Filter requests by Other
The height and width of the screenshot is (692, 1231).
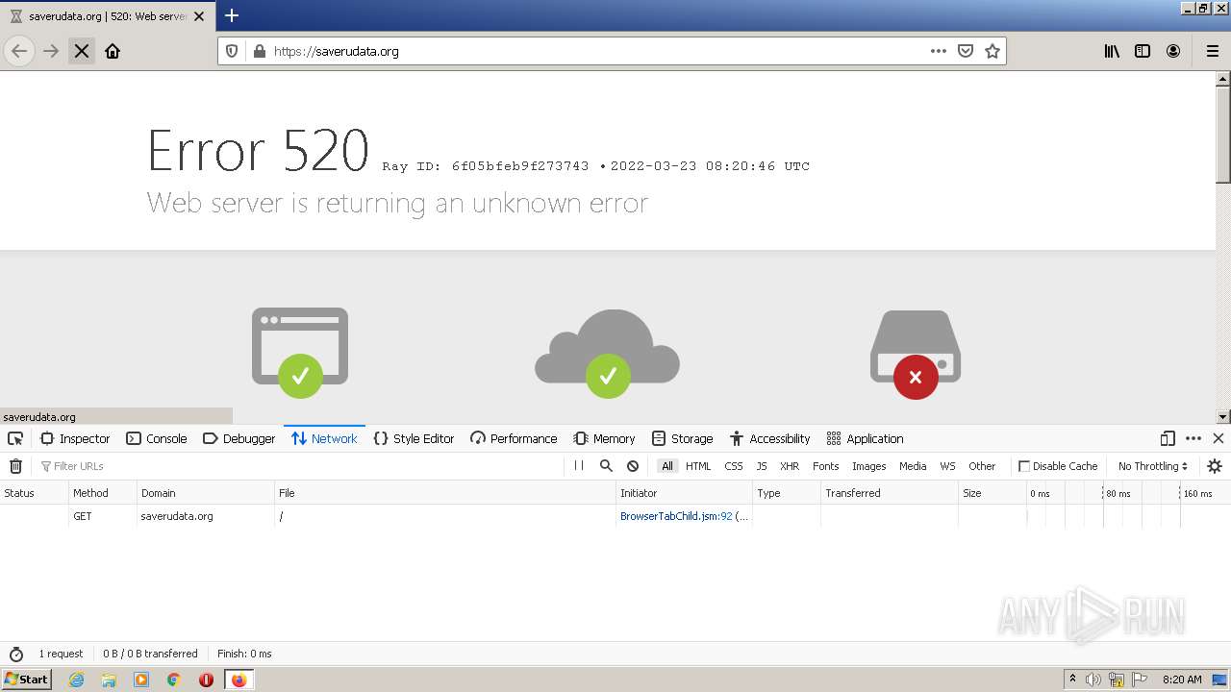tap(982, 466)
